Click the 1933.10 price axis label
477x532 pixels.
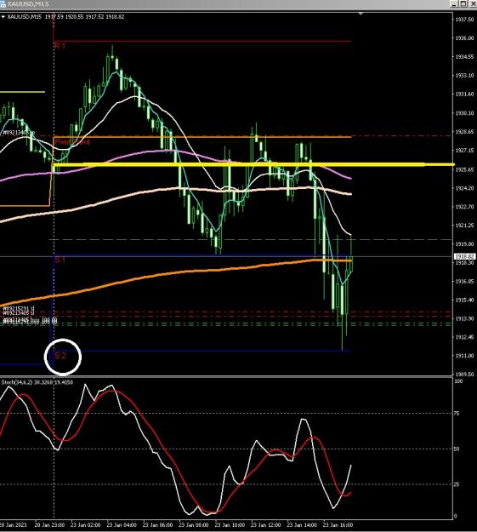point(464,76)
